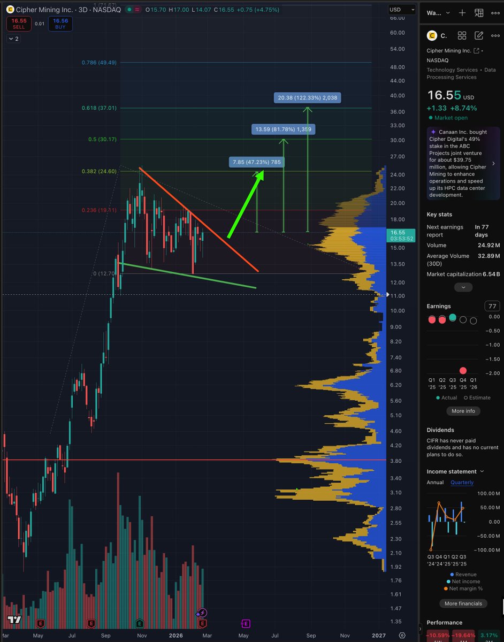Click the purple lightning latest news marker
Image resolution: width=504 pixels, height=642 pixels.
[x=203, y=613]
